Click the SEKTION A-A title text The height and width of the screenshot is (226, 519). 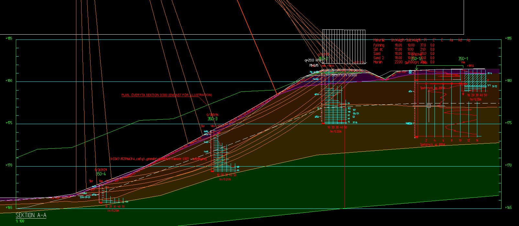tap(31, 215)
